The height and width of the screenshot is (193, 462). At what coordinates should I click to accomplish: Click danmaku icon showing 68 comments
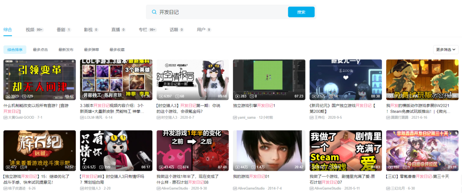tap(178, 96)
